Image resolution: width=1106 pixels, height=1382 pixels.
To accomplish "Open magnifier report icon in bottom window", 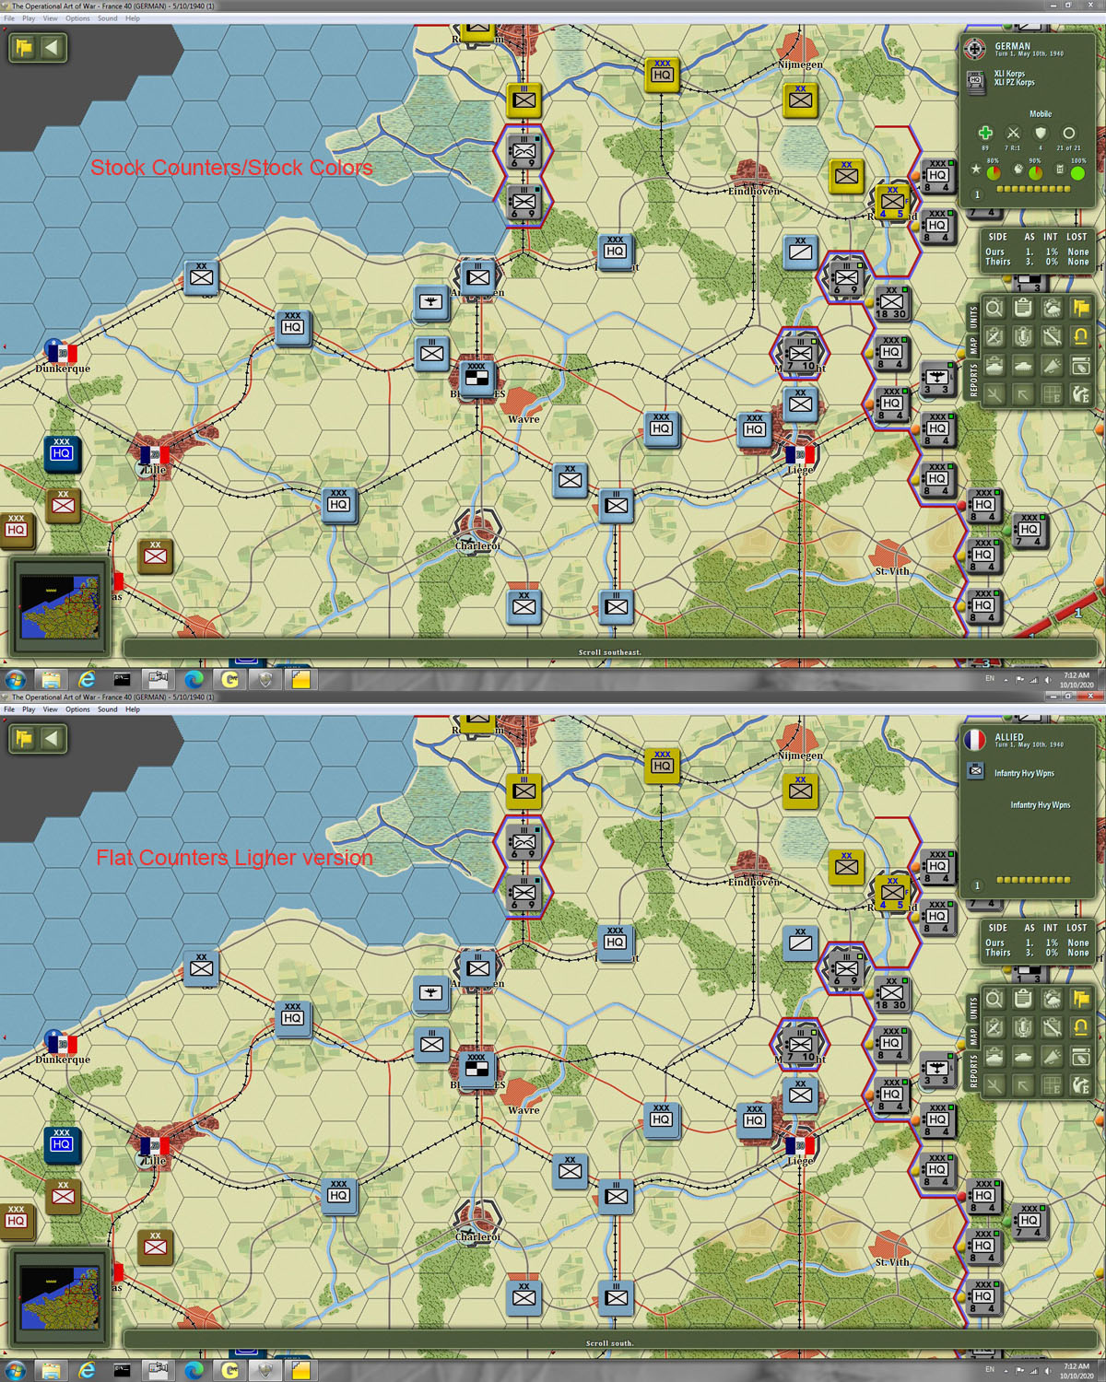I will click(994, 999).
